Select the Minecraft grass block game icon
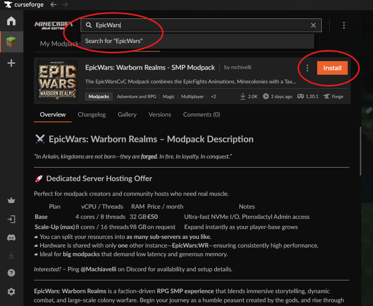 click(x=11, y=42)
